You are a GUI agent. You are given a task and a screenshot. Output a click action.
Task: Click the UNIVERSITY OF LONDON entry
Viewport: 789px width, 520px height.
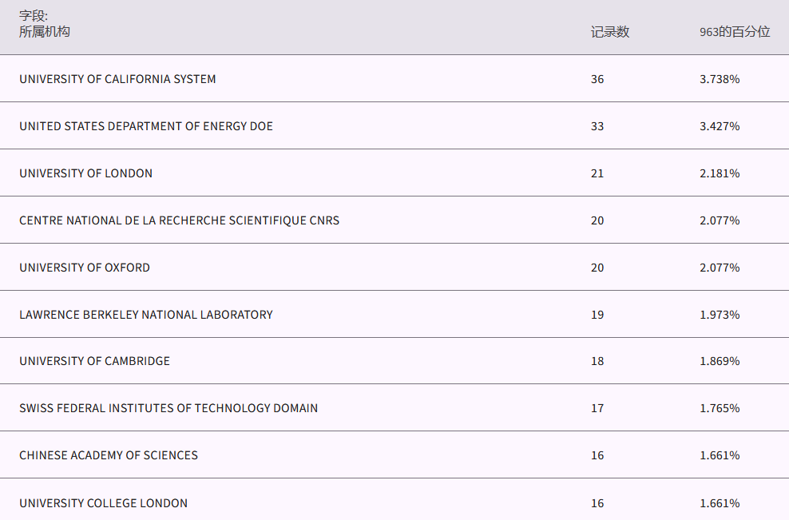[85, 173]
